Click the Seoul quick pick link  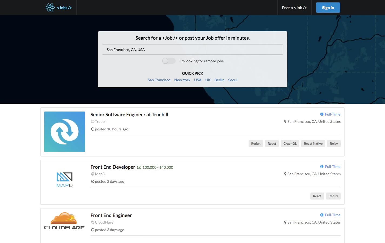click(233, 80)
